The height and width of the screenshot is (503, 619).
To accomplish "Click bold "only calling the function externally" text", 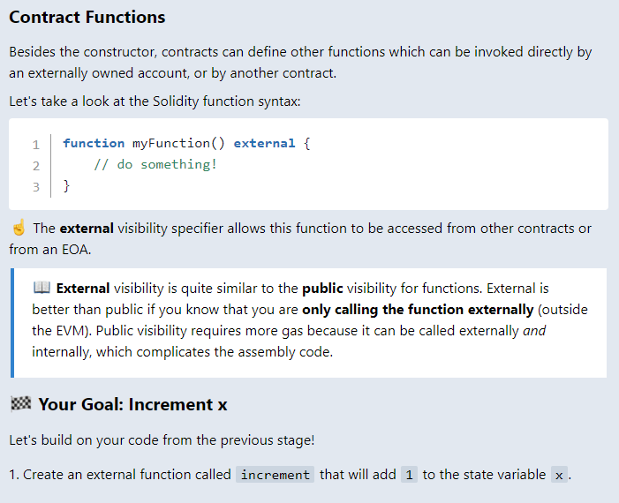I will [x=418, y=310].
